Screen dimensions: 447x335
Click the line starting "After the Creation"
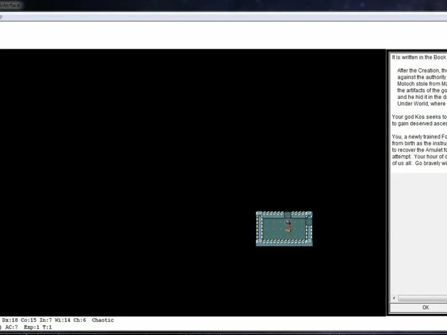422,71
